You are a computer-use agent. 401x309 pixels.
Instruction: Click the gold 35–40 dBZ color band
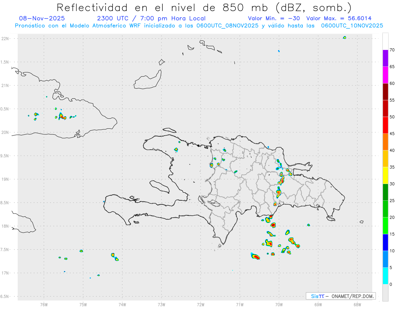(x=385, y=159)
